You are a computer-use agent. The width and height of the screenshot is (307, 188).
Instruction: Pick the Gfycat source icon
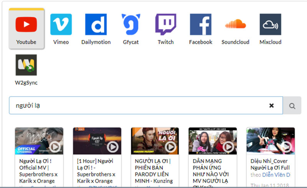(131, 24)
